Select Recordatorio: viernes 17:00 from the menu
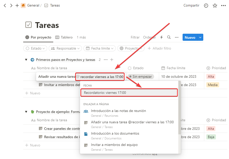 point(129,93)
